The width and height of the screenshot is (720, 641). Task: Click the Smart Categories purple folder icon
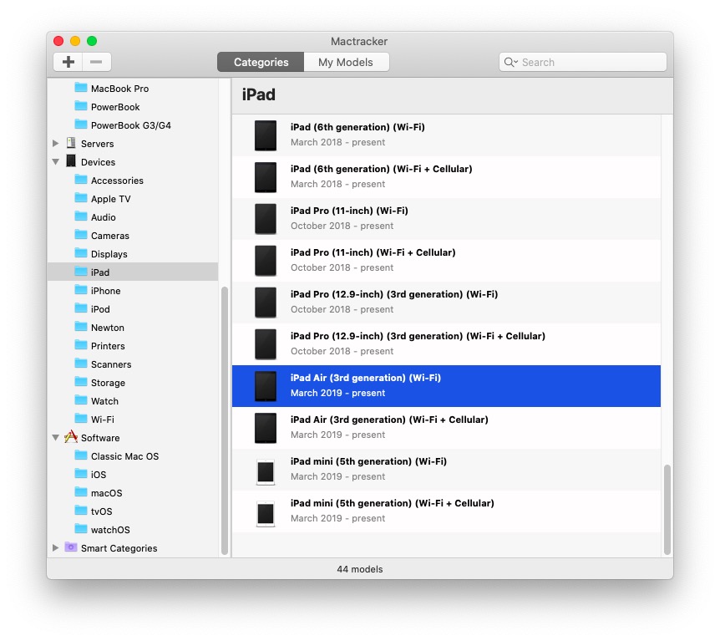[x=71, y=547]
